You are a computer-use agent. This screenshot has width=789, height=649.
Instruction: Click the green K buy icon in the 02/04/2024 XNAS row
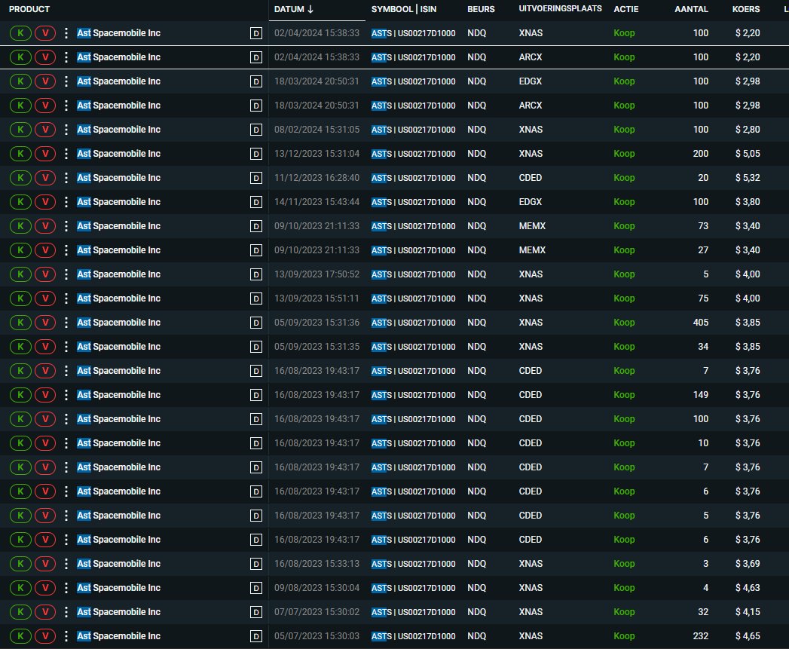click(x=20, y=33)
